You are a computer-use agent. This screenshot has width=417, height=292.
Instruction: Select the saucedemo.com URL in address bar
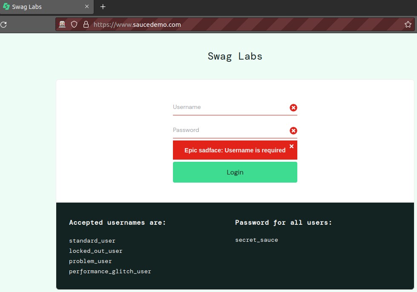pyautogui.click(x=137, y=25)
